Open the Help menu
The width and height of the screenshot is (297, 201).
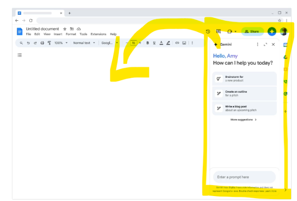point(113,34)
